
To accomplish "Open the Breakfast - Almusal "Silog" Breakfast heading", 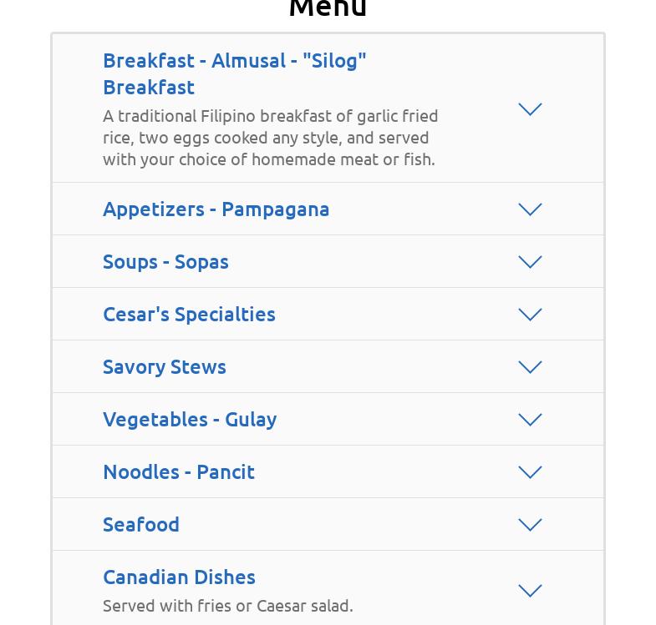I will point(234,73).
